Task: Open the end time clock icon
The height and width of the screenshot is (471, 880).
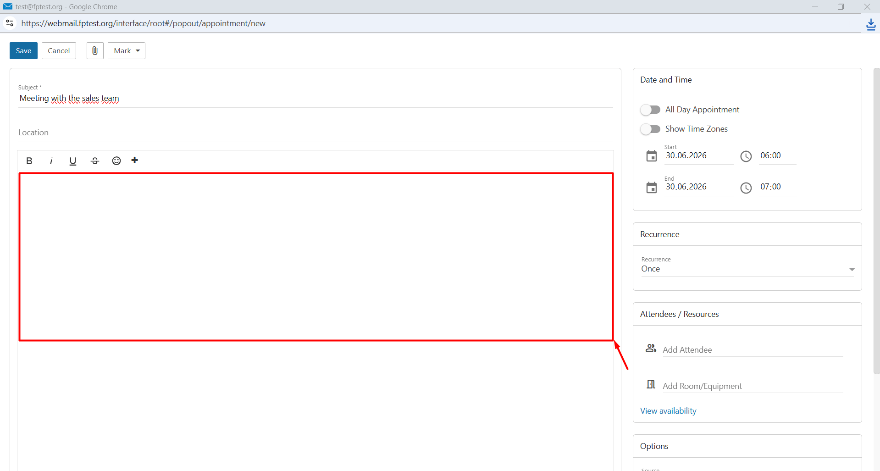Action: [746, 188]
